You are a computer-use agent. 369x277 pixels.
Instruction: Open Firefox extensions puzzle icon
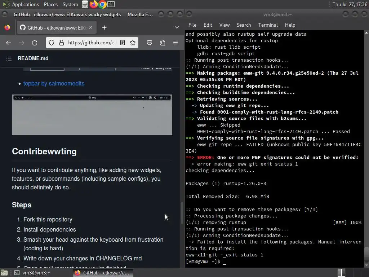163,43
